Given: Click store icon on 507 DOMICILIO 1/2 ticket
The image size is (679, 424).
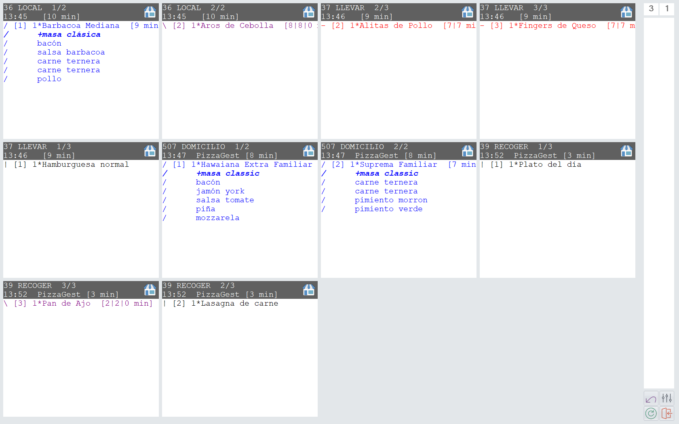Looking at the screenshot, I should point(309,151).
